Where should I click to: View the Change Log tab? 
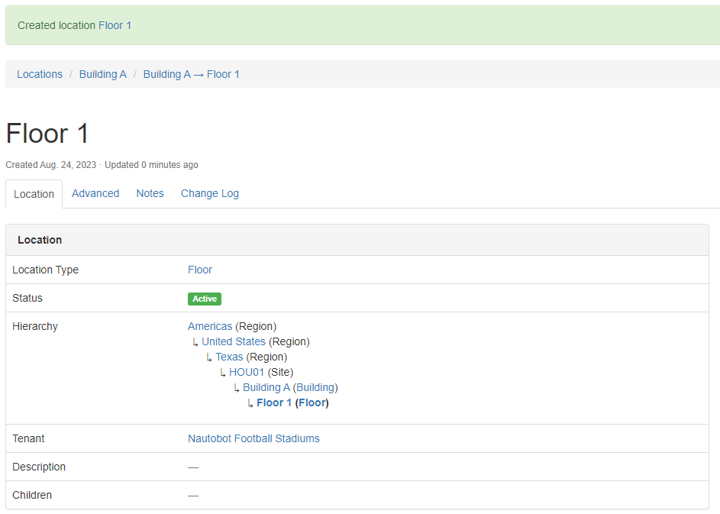[210, 193]
